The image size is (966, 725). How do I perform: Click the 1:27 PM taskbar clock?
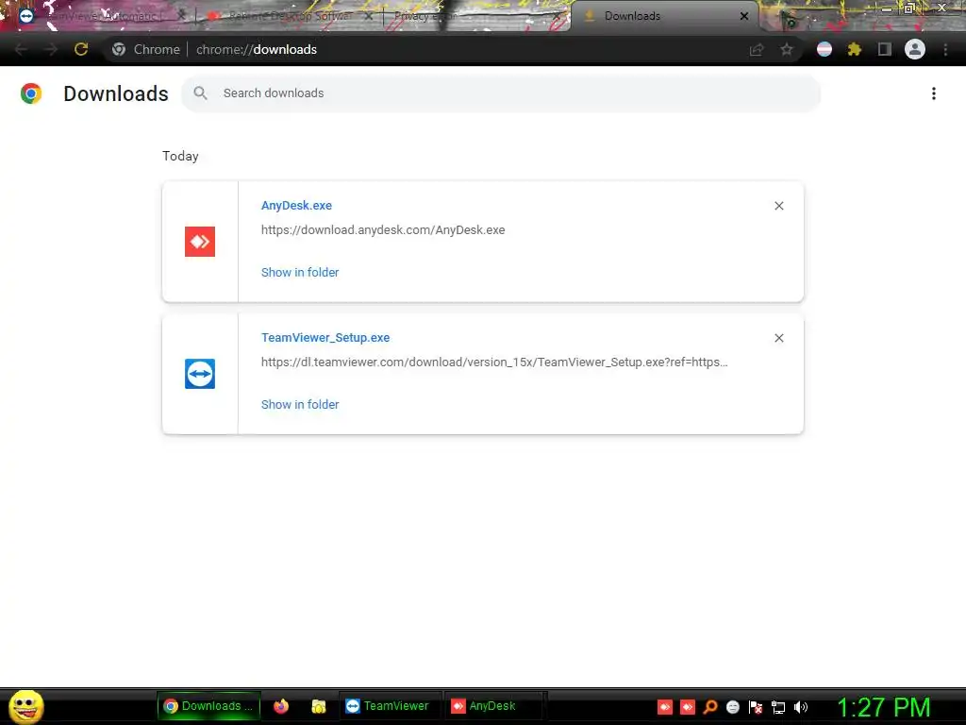(x=883, y=707)
